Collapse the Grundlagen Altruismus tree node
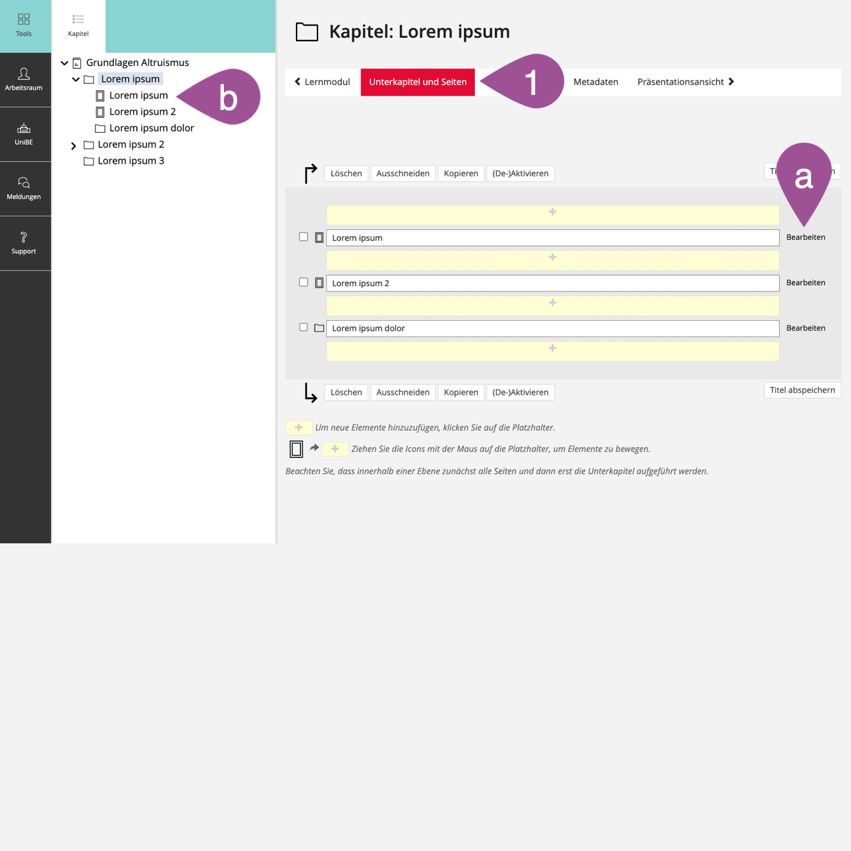The width and height of the screenshot is (851, 851). [x=64, y=63]
